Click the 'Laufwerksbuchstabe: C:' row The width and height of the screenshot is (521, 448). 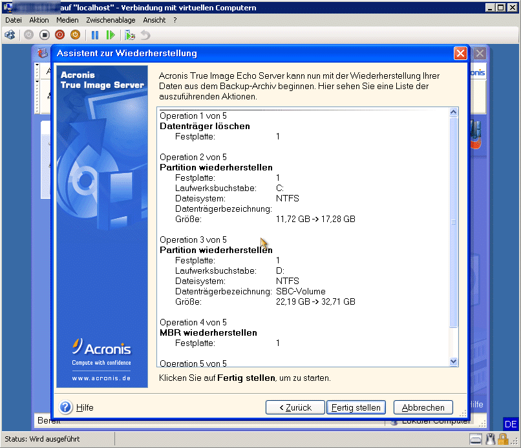[229, 188]
